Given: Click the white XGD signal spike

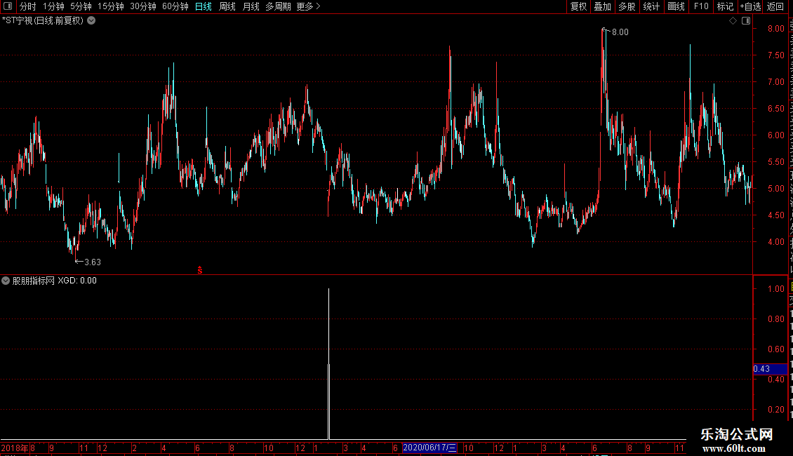Looking at the screenshot, I should tap(328, 364).
